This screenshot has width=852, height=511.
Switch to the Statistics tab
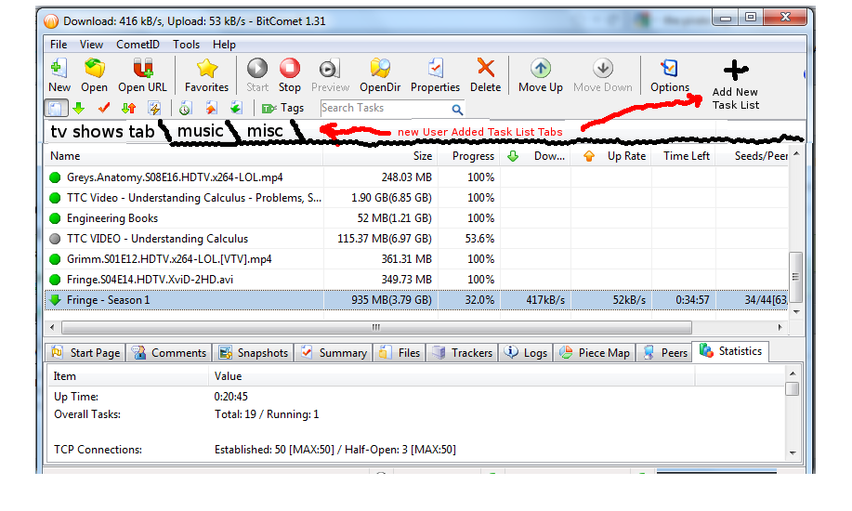point(731,351)
